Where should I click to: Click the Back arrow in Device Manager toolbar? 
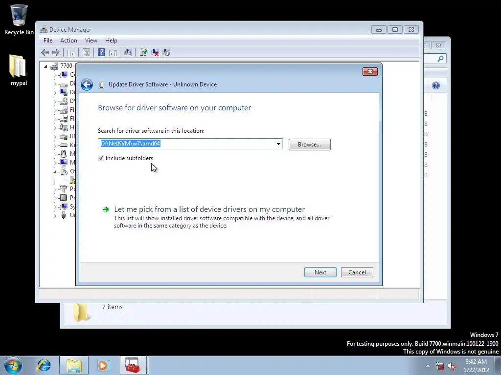tap(45, 53)
